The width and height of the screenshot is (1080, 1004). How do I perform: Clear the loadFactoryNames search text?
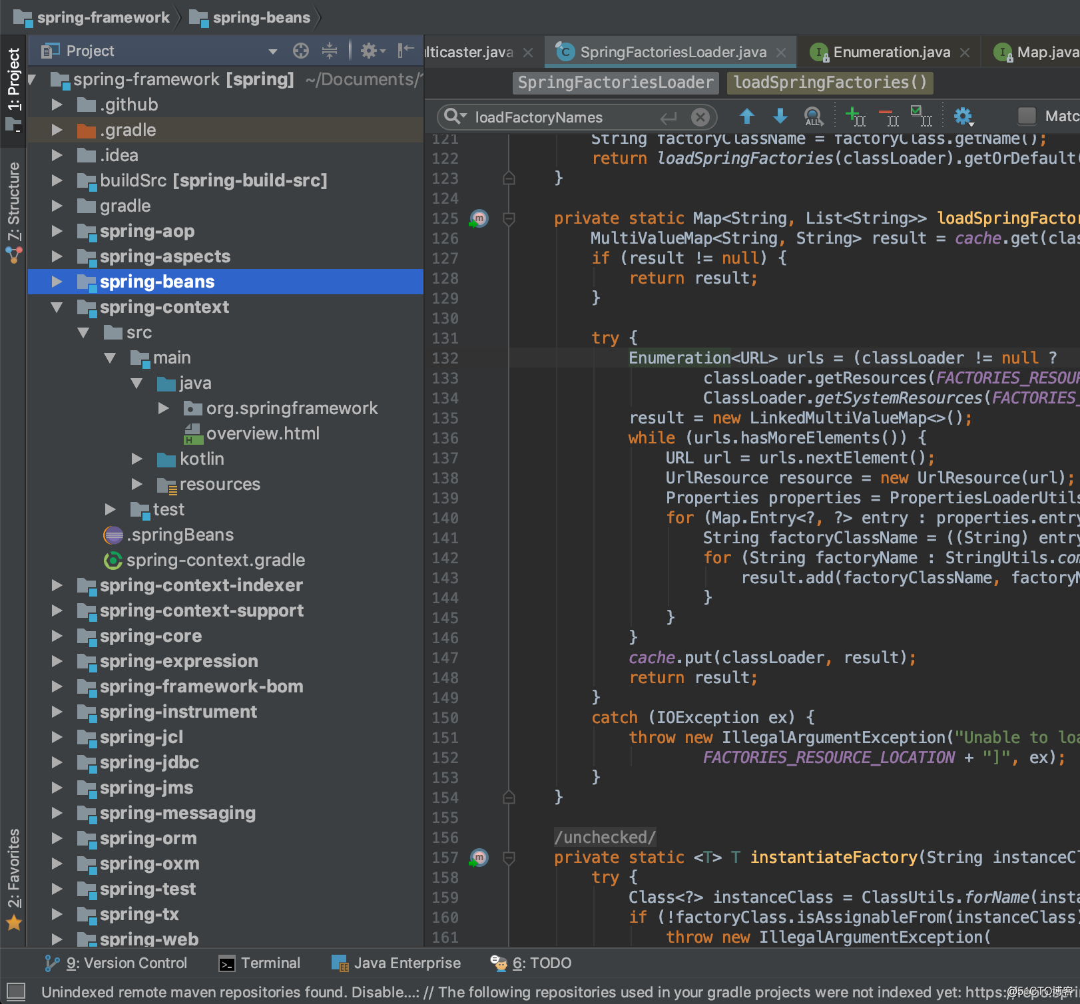pyautogui.click(x=700, y=117)
